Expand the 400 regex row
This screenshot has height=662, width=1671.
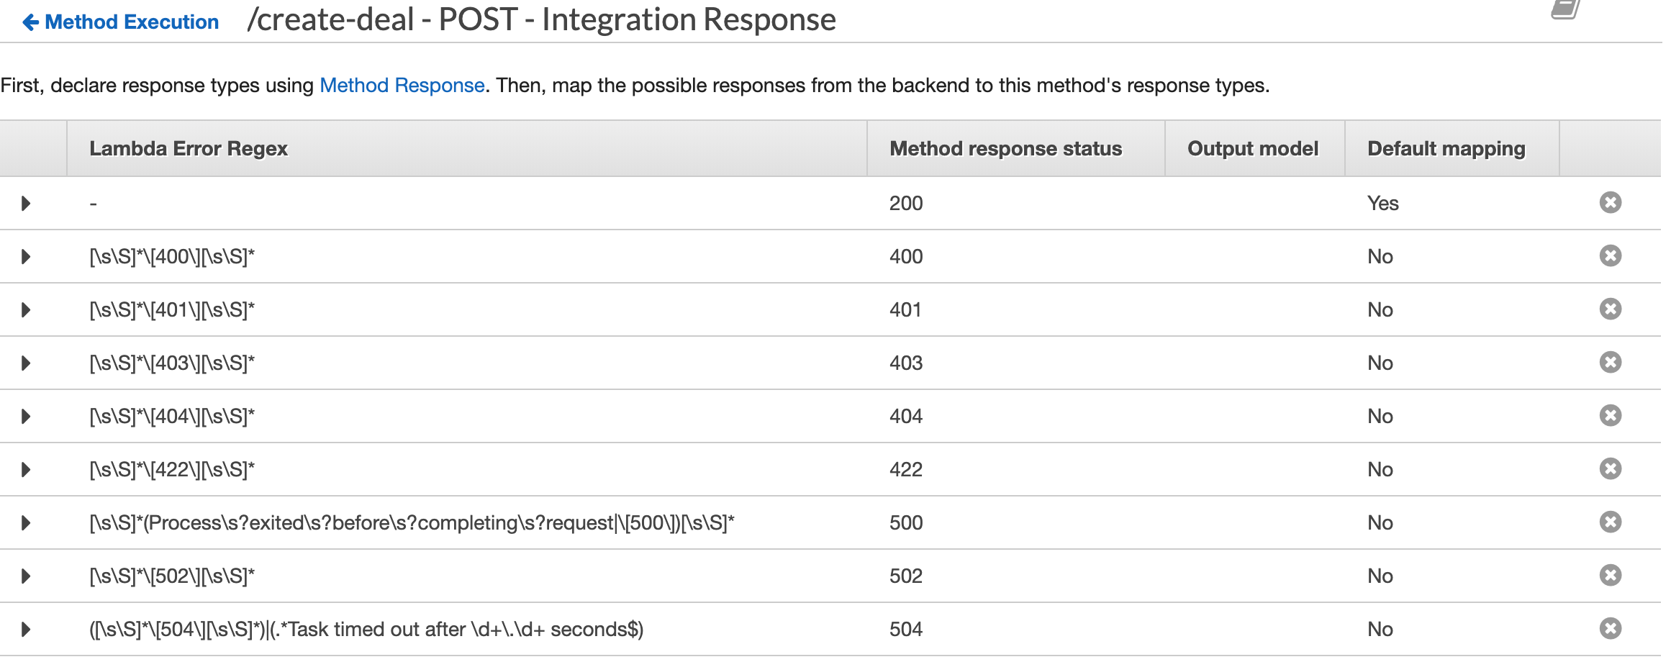[x=26, y=257]
